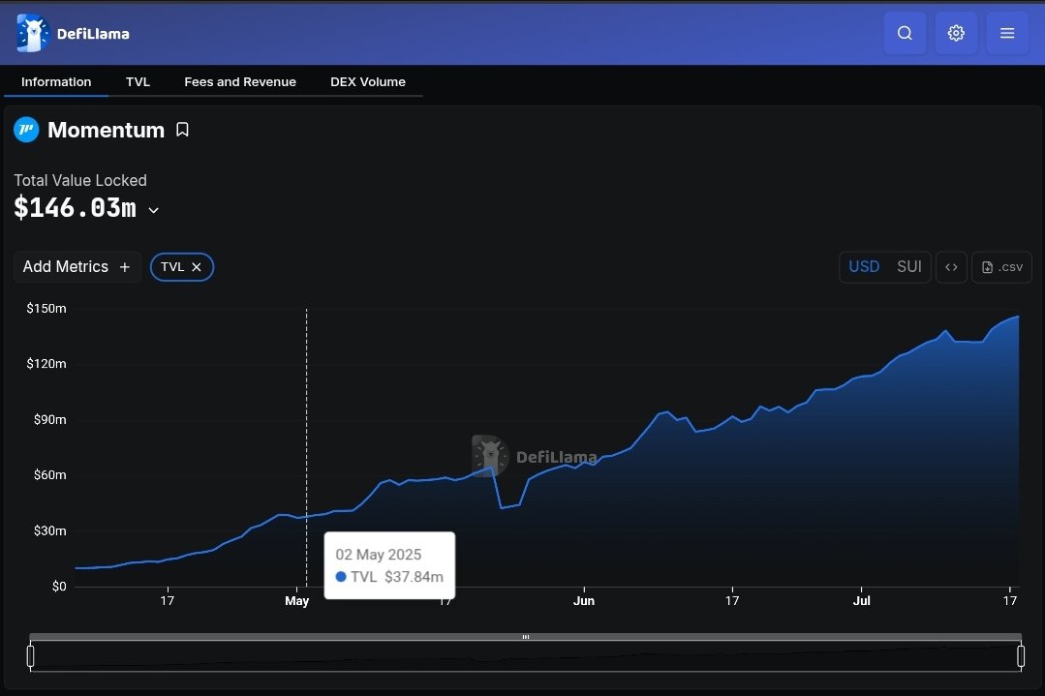
Task: Click the $0 axis label
Action: pyautogui.click(x=59, y=587)
